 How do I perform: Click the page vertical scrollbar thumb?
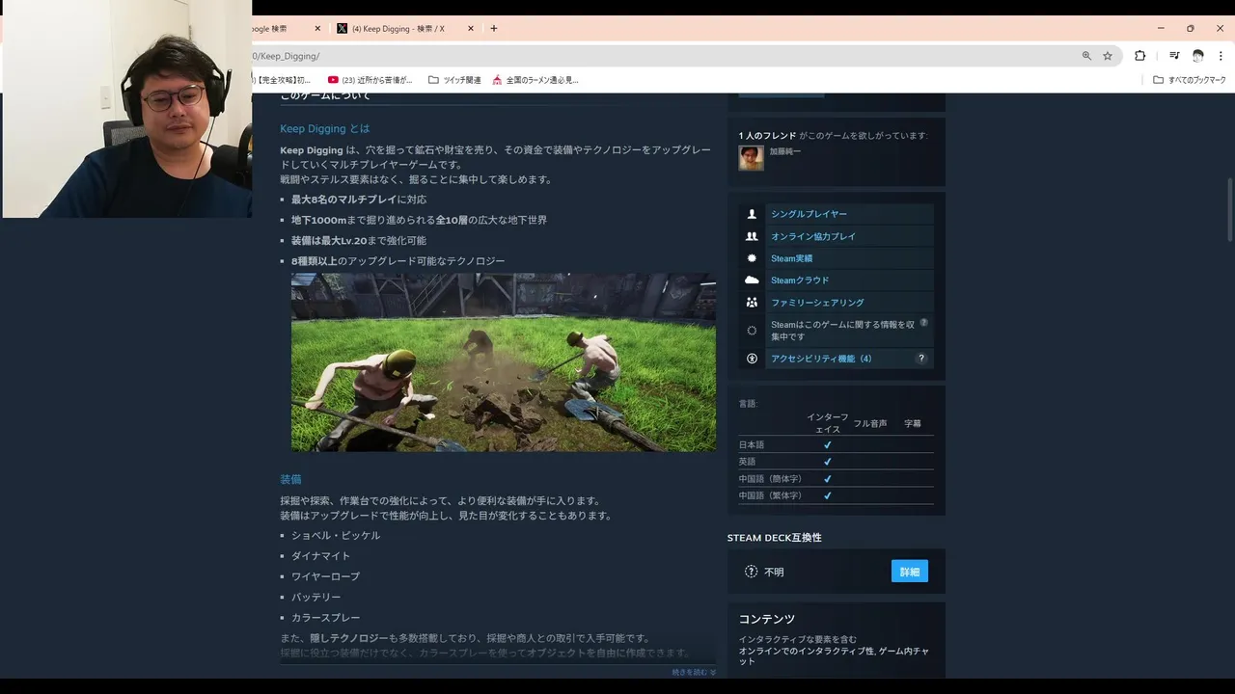point(1230,209)
